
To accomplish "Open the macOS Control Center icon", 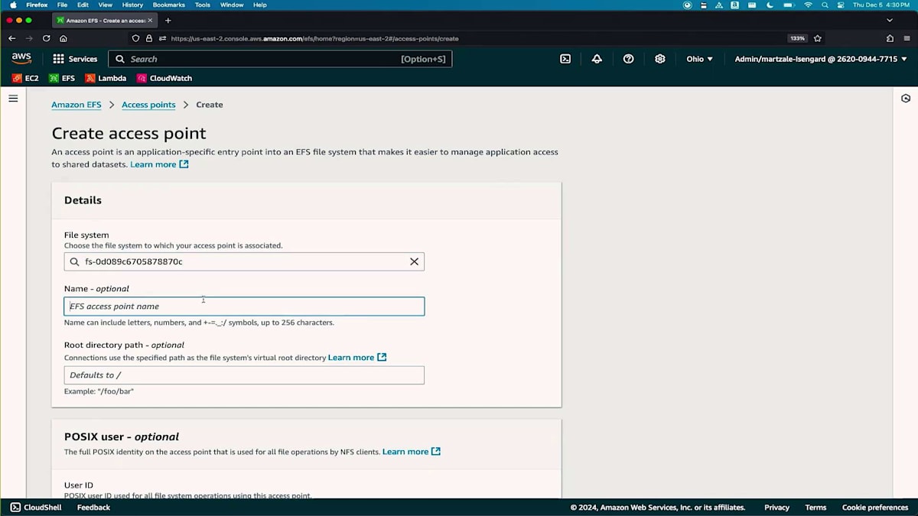I will coord(841,5).
